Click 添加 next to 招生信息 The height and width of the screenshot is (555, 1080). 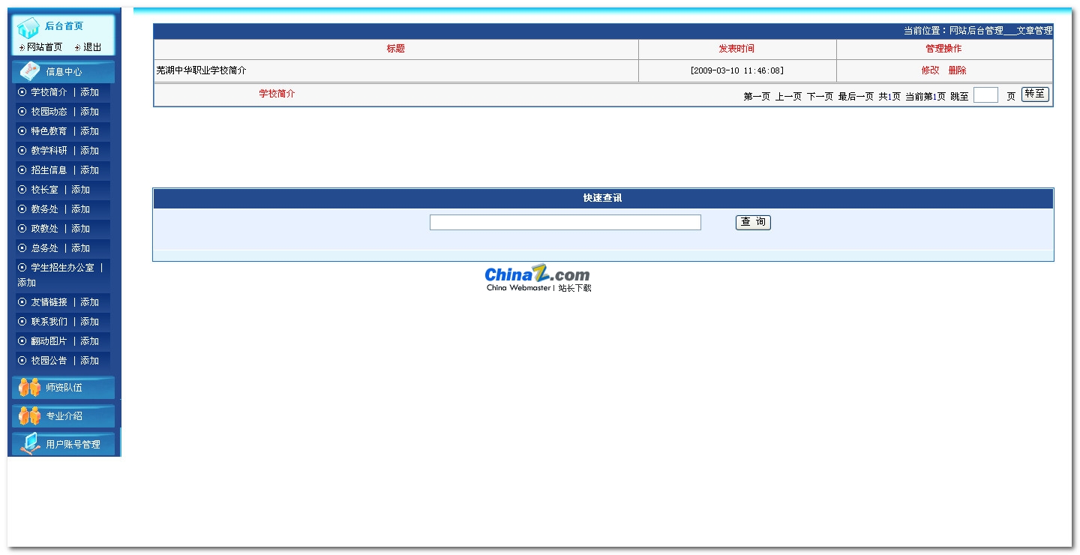point(90,170)
